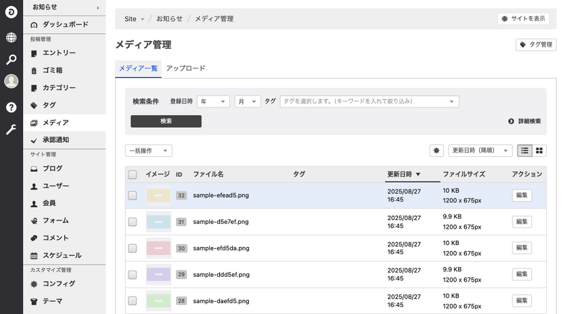Switch to grid view layout

point(540,151)
